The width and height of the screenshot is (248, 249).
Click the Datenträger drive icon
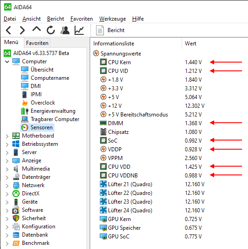click(16, 177)
